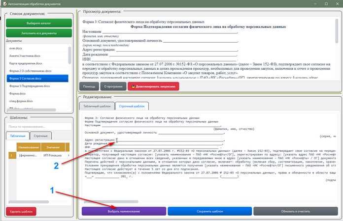This screenshot has height=221, width=343.
Task: Click Заполнить все документы button
Action: 39,33
